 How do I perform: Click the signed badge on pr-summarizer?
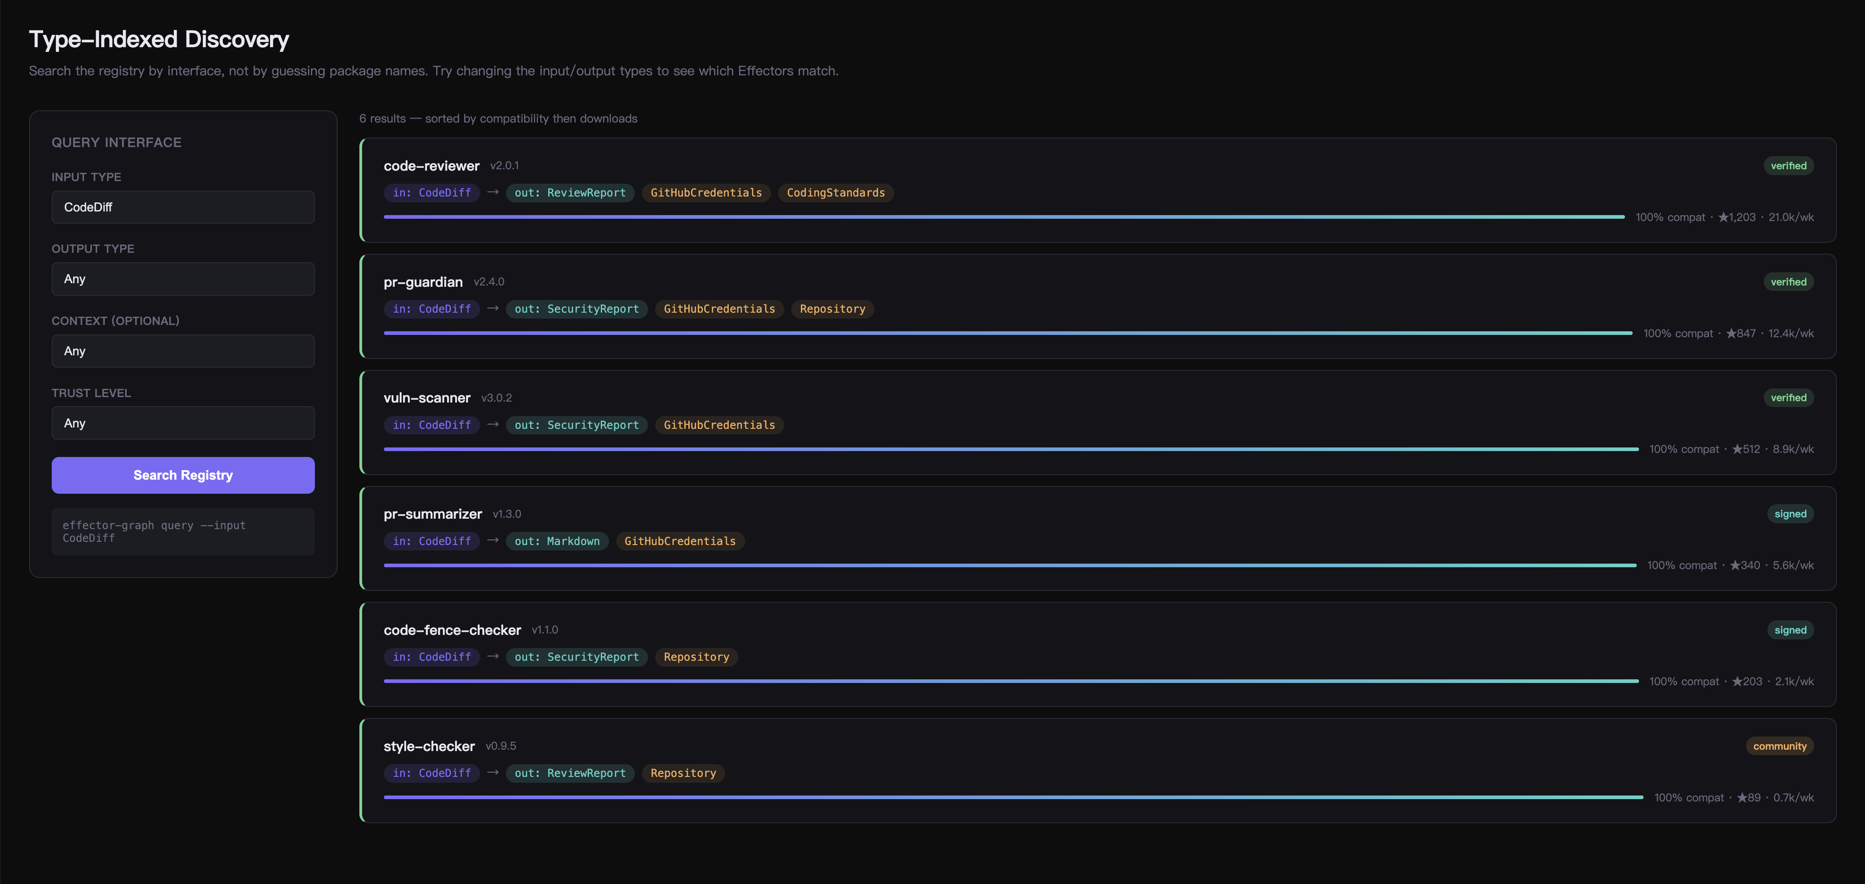1790,514
